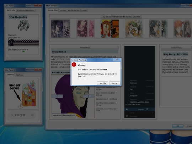192x144 pixels.
Task: Maximize the Side Panel window
Action: click(x=32, y=5)
